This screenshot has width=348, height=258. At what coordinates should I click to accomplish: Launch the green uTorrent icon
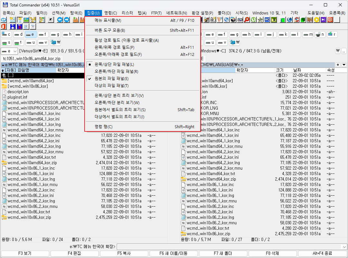pyautogui.click(x=253, y=20)
